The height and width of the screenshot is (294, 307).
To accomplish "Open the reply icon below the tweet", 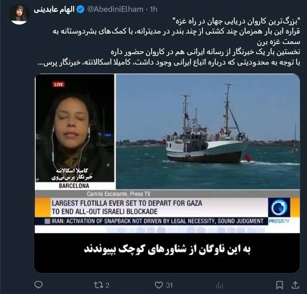I will [x=39, y=285].
